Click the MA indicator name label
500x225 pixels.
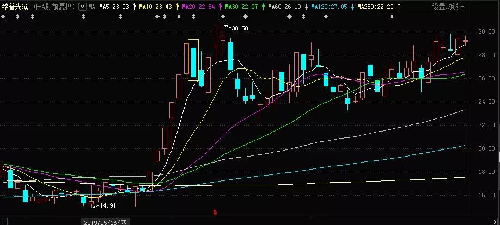92,7
